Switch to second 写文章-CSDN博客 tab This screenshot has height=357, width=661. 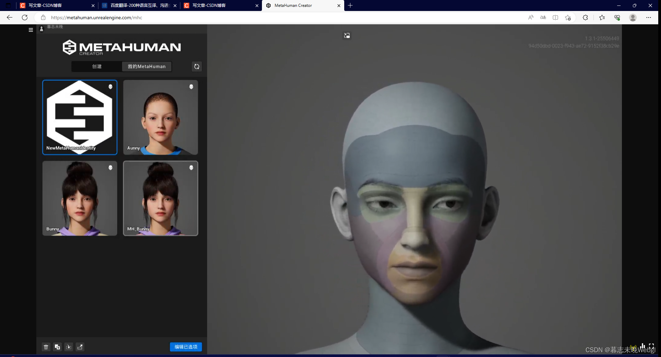coord(221,5)
